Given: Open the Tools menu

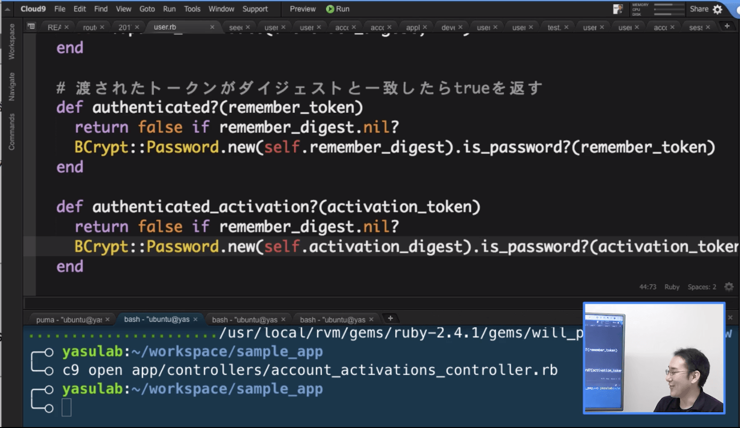Looking at the screenshot, I should coord(192,9).
